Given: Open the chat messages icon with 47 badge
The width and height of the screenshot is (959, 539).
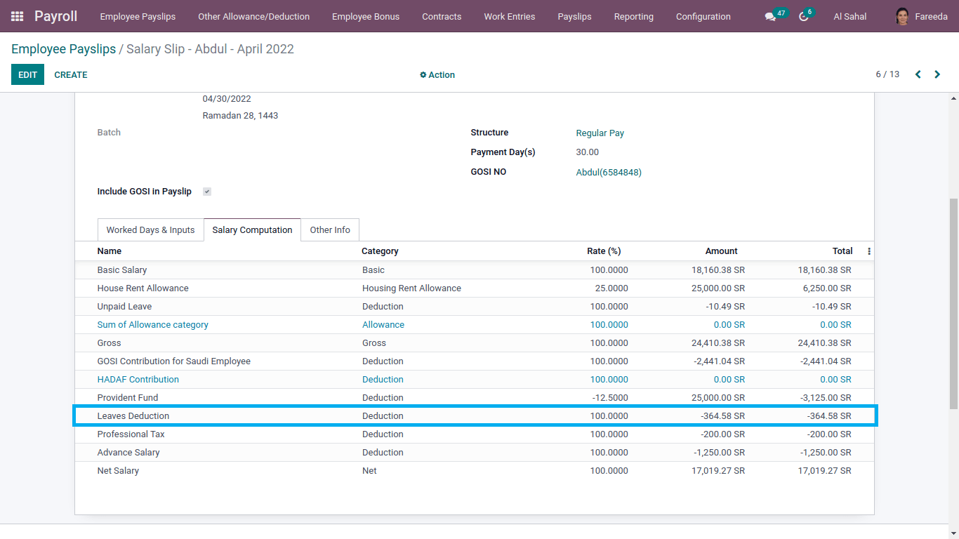Looking at the screenshot, I should [771, 17].
